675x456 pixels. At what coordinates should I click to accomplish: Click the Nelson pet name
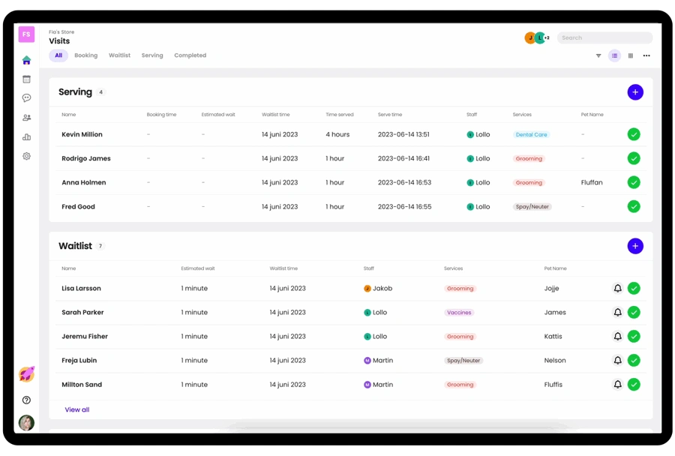[555, 361]
